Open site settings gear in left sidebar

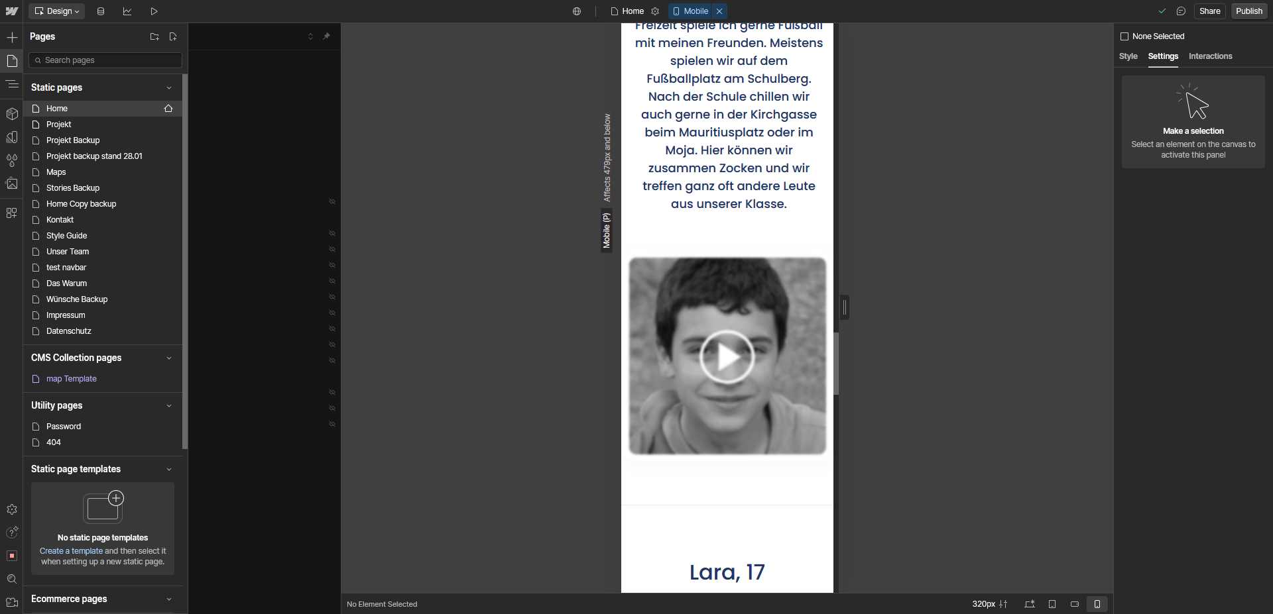click(x=12, y=509)
